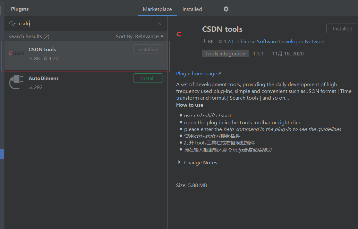Install the AutoDimens plugin
This screenshot has height=229, width=358.
pos(148,78)
